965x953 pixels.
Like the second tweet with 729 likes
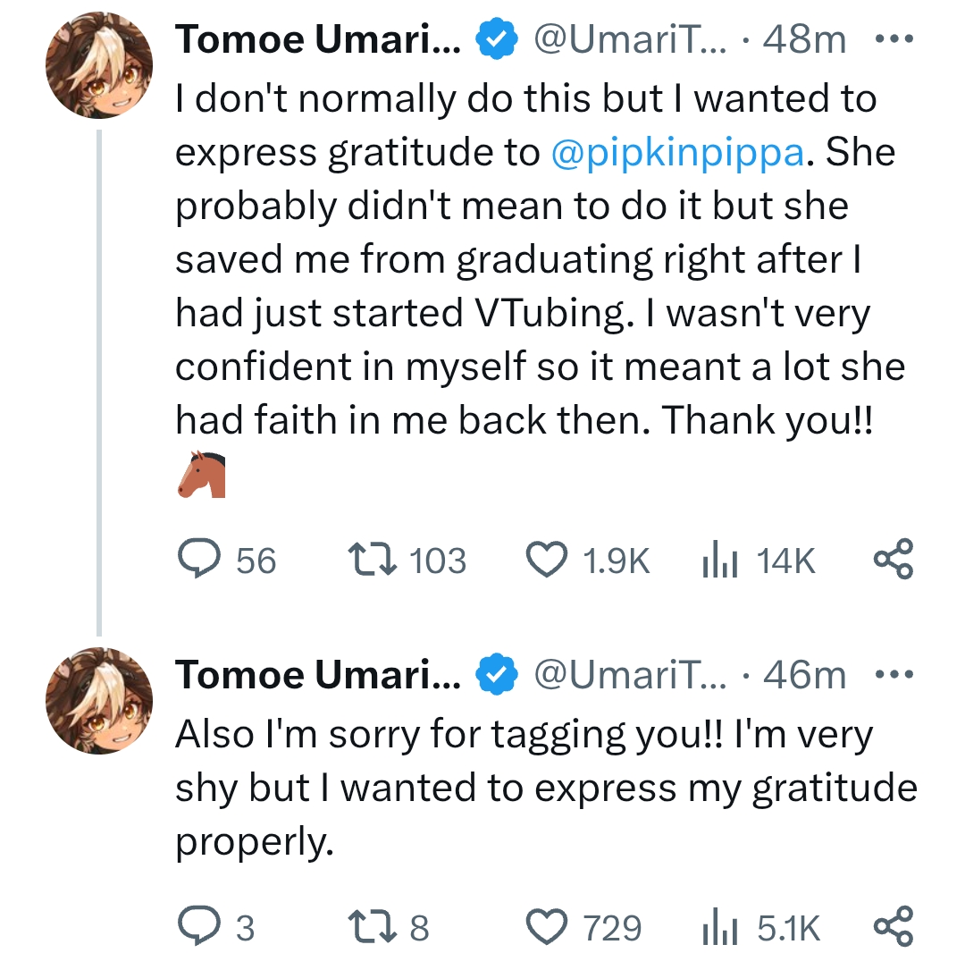click(546, 927)
